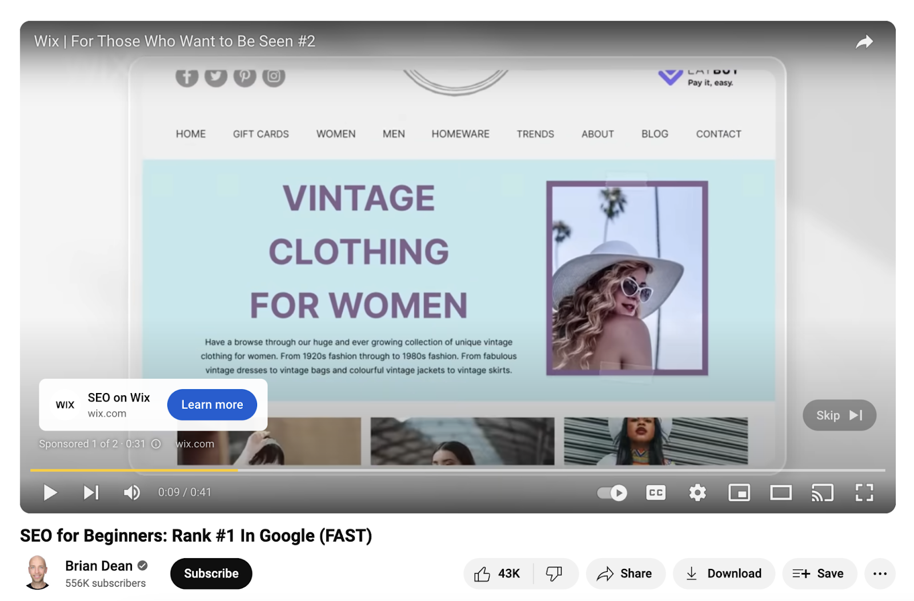
Task: Skip the Wix ad
Action: [838, 415]
